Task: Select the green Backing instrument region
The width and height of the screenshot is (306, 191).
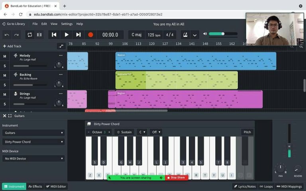Action: click(177, 80)
